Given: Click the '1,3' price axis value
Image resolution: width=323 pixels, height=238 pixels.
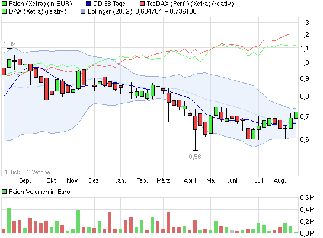Looking at the screenshot, I should pyautogui.click(x=305, y=23).
